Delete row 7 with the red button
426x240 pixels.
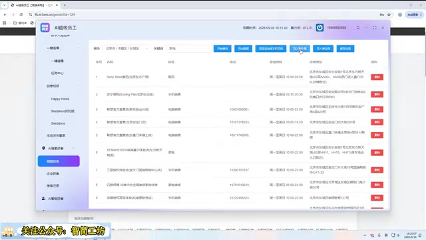tap(377, 170)
